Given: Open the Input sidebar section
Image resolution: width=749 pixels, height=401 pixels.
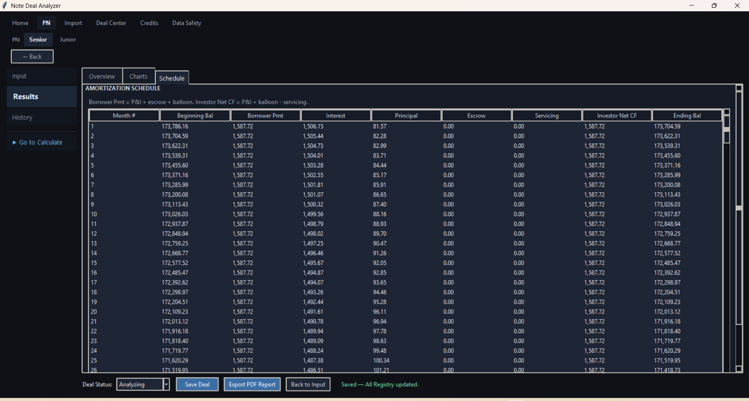Looking at the screenshot, I should [42, 76].
